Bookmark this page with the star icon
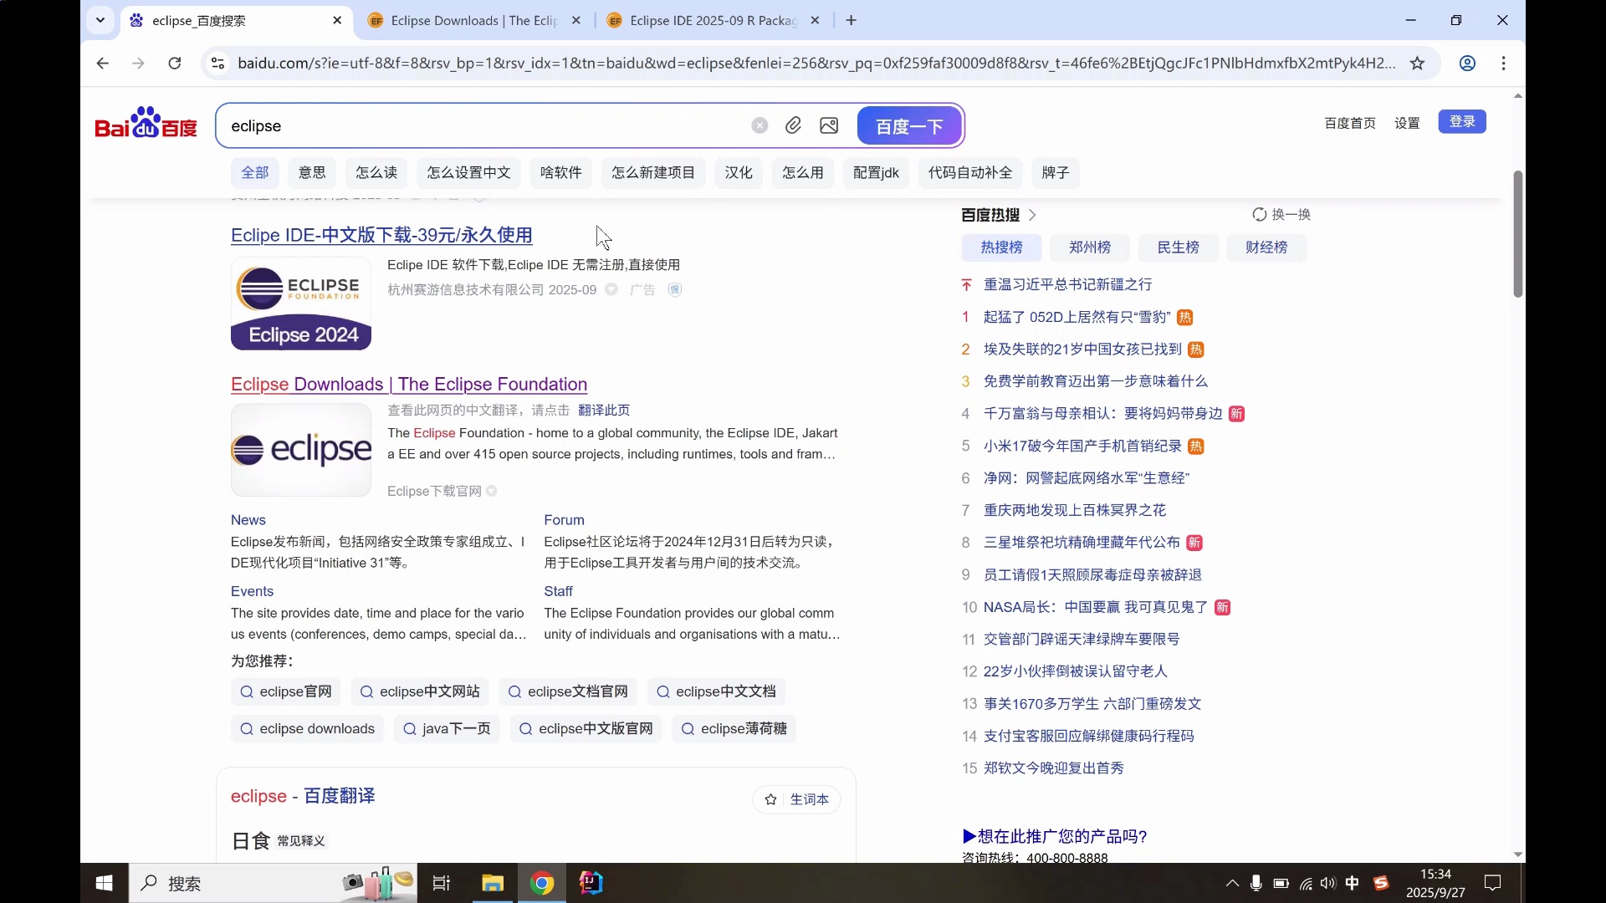Screen dimensions: 1606x903 tap(1419, 63)
